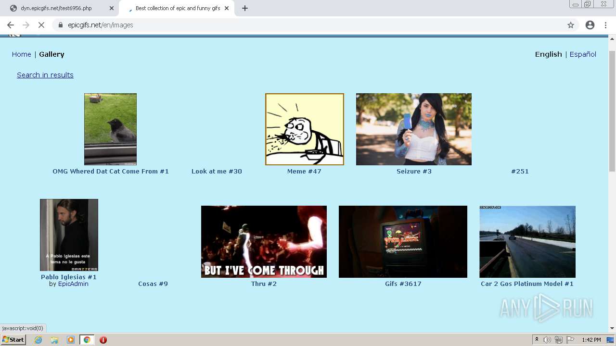View site security lock info

click(60, 25)
